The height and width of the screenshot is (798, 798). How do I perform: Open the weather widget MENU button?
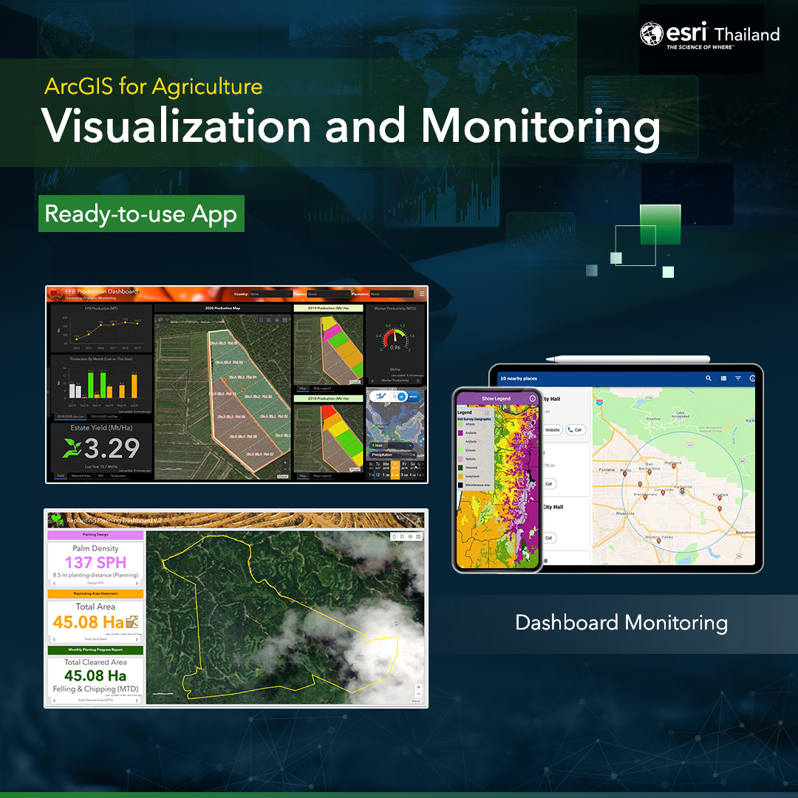[413, 397]
